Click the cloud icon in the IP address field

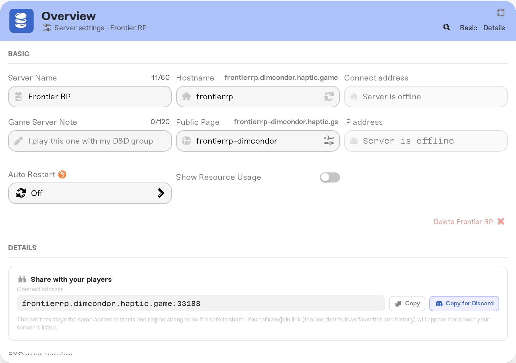coord(354,141)
